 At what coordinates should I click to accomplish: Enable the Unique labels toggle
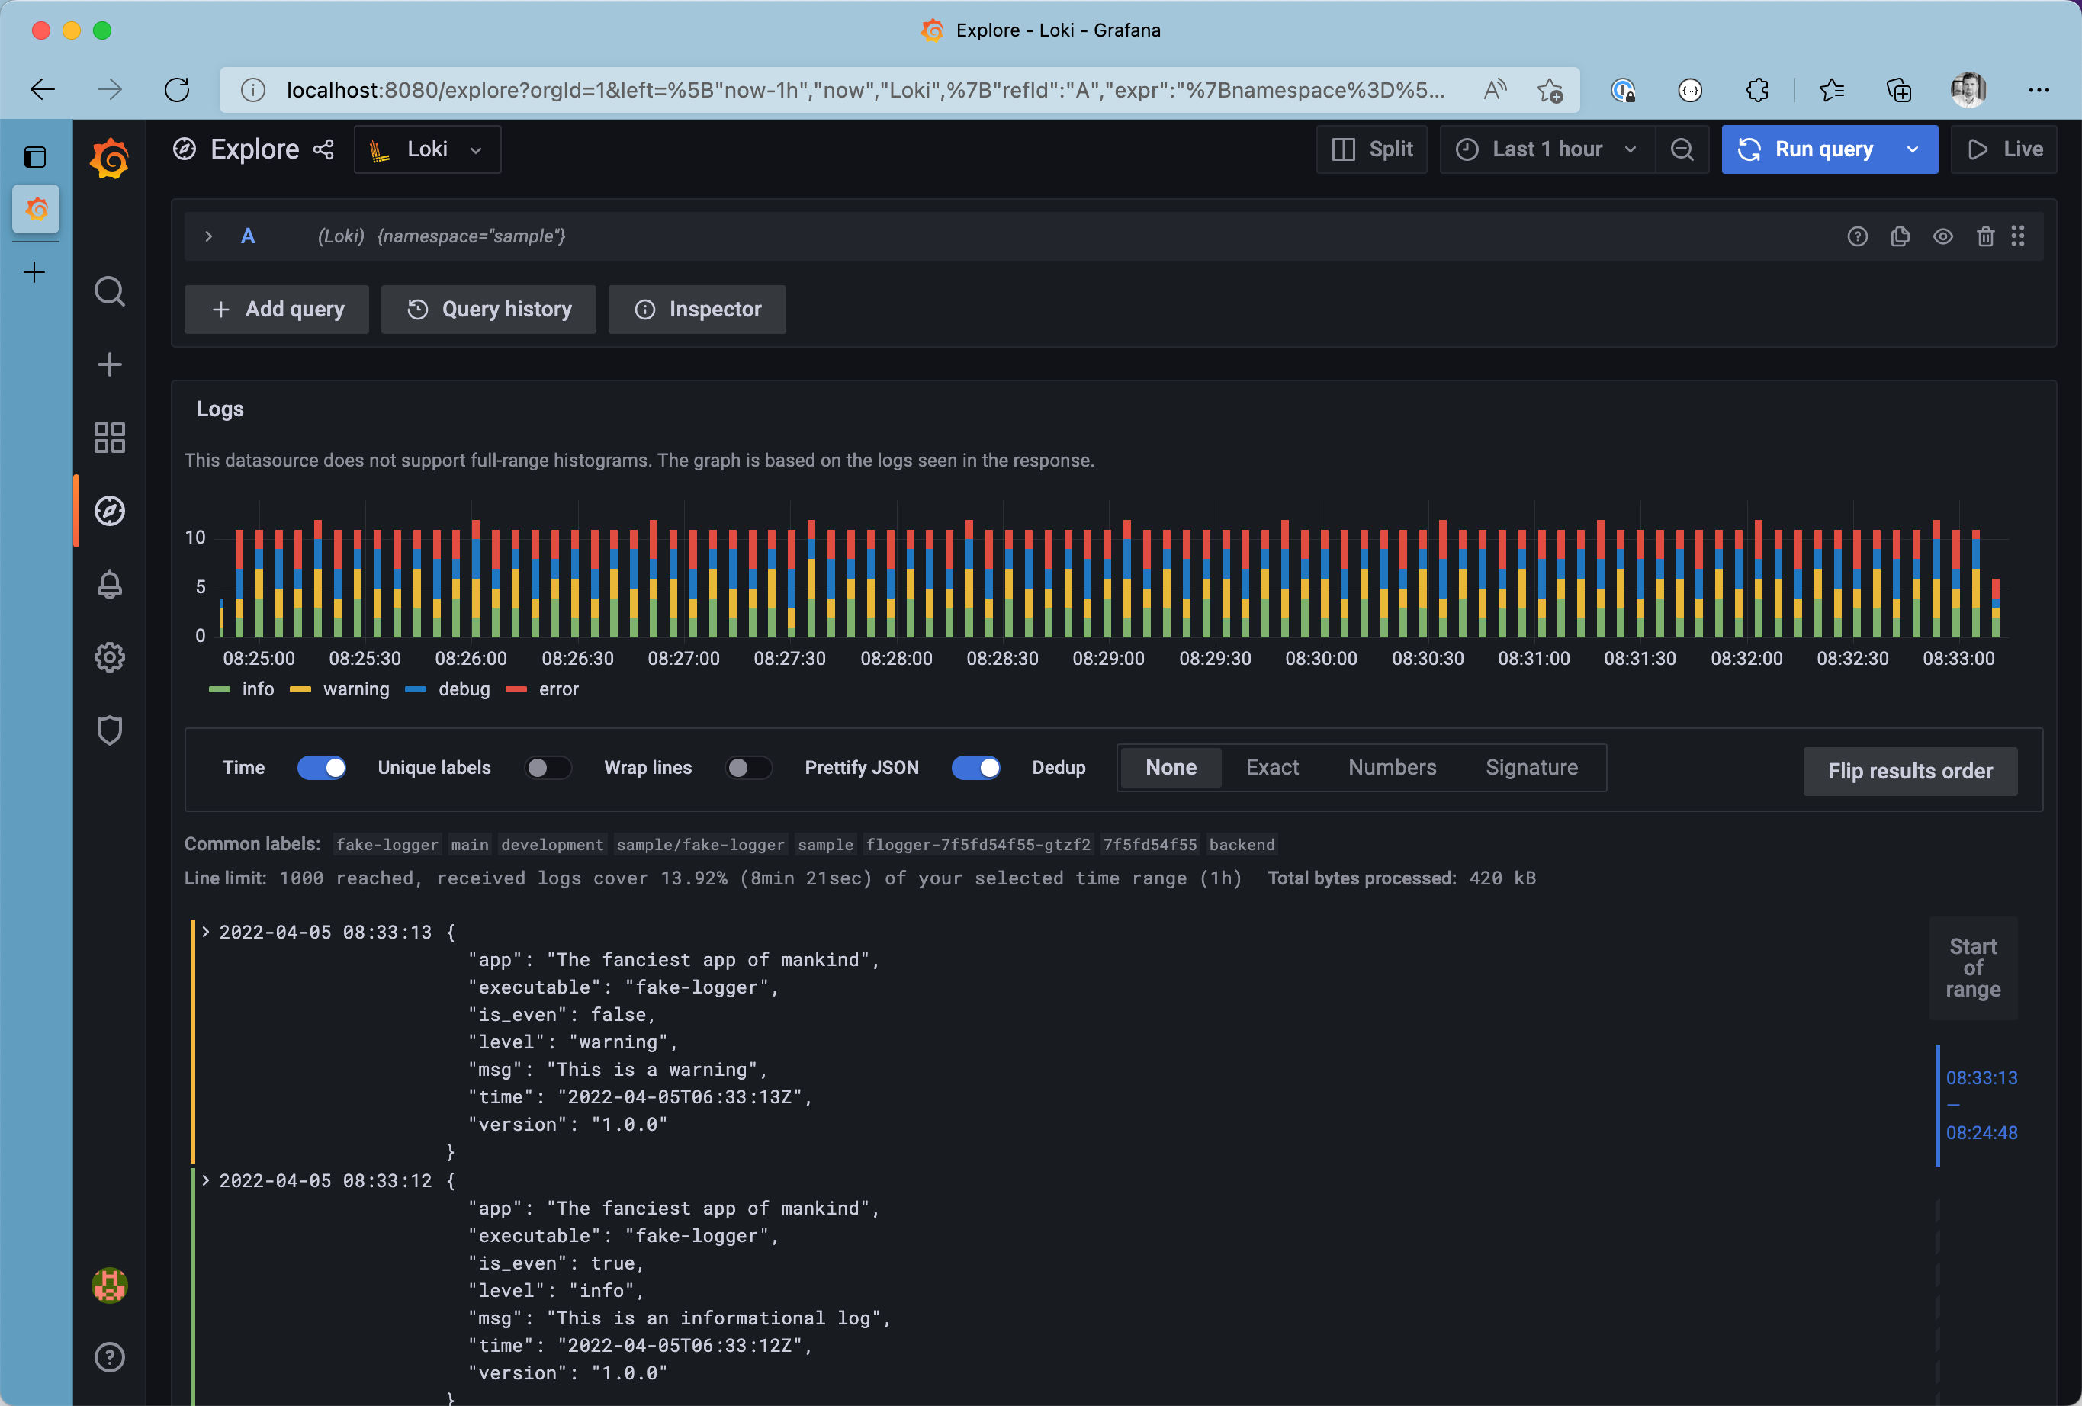(548, 768)
